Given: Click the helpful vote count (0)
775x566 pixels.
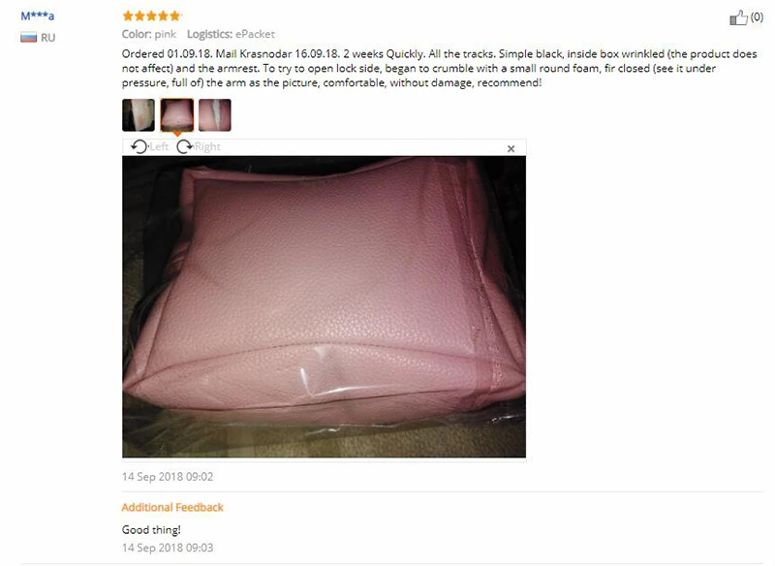Looking at the screenshot, I should (x=757, y=17).
